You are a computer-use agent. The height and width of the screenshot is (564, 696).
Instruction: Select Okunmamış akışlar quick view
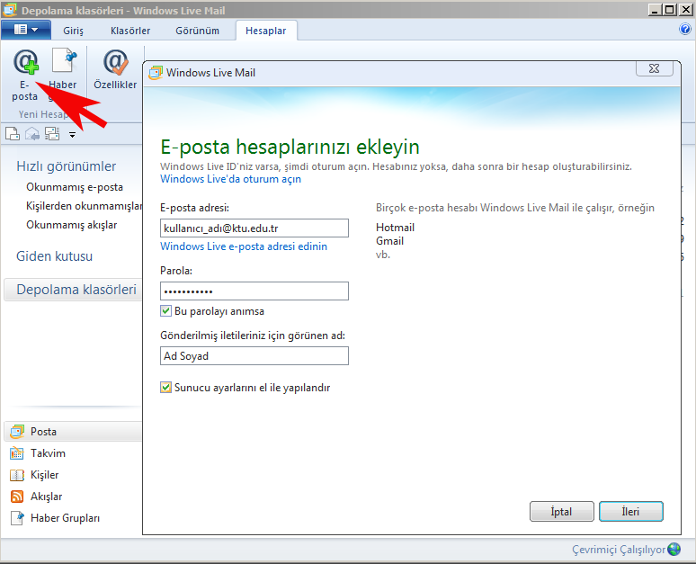tap(71, 225)
